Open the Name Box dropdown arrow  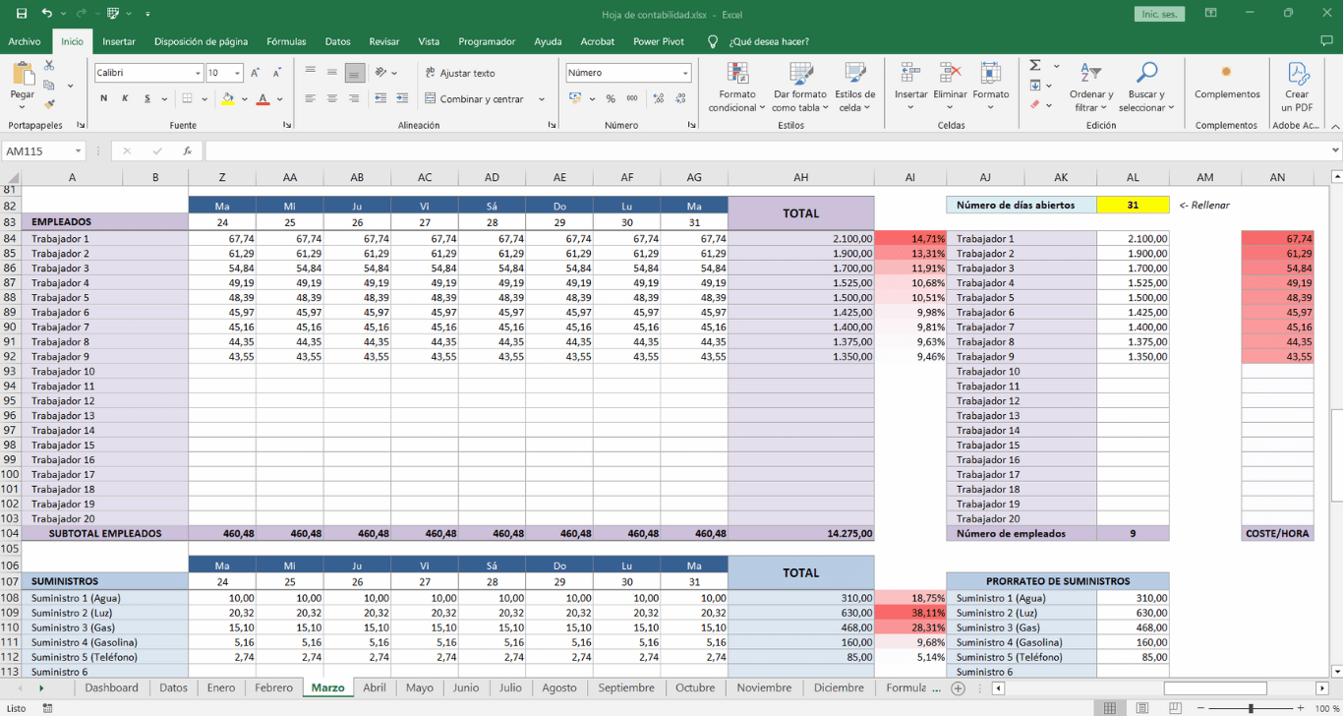click(x=78, y=151)
